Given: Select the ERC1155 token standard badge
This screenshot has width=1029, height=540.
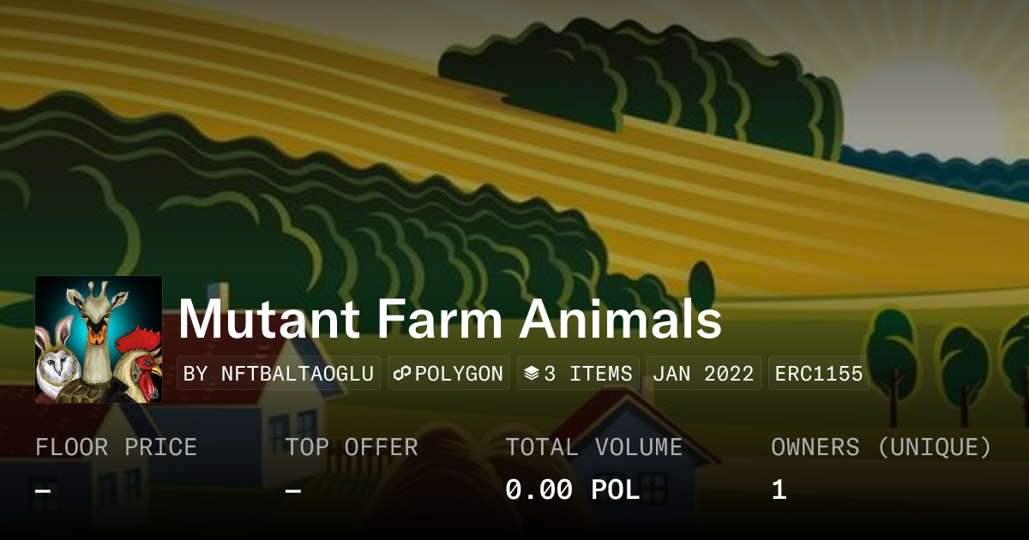Looking at the screenshot, I should [x=819, y=374].
